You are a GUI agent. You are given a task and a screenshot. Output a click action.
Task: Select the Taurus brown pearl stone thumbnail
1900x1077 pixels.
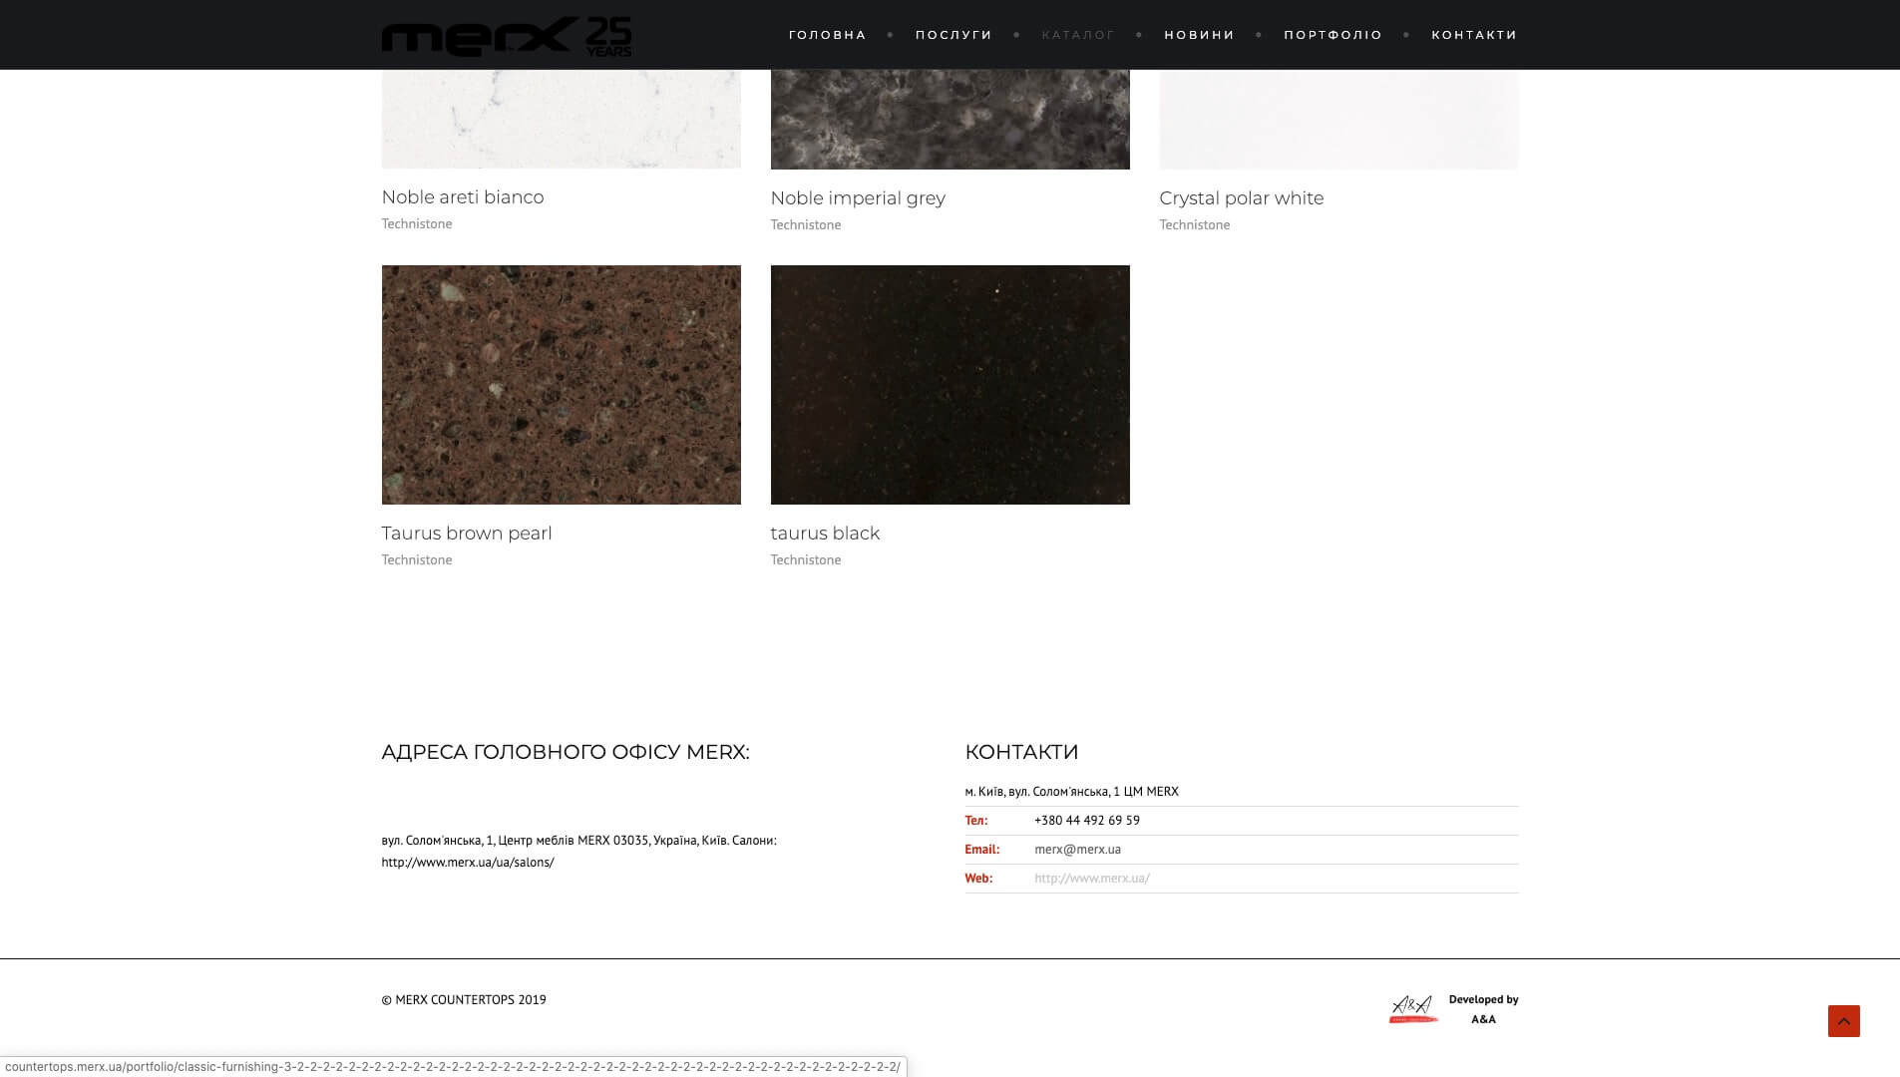point(561,385)
